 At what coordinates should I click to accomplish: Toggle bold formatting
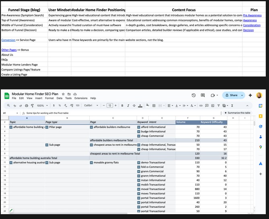click(123, 105)
